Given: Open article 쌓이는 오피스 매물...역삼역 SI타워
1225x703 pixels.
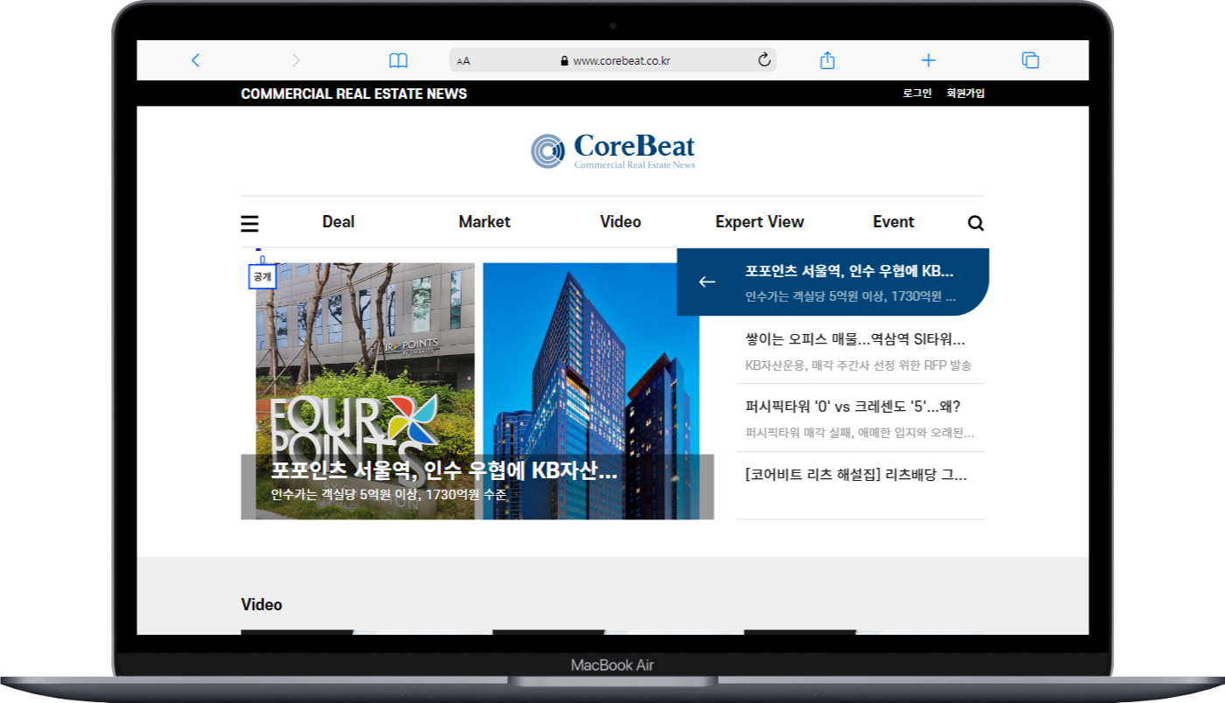Looking at the screenshot, I should 855,339.
